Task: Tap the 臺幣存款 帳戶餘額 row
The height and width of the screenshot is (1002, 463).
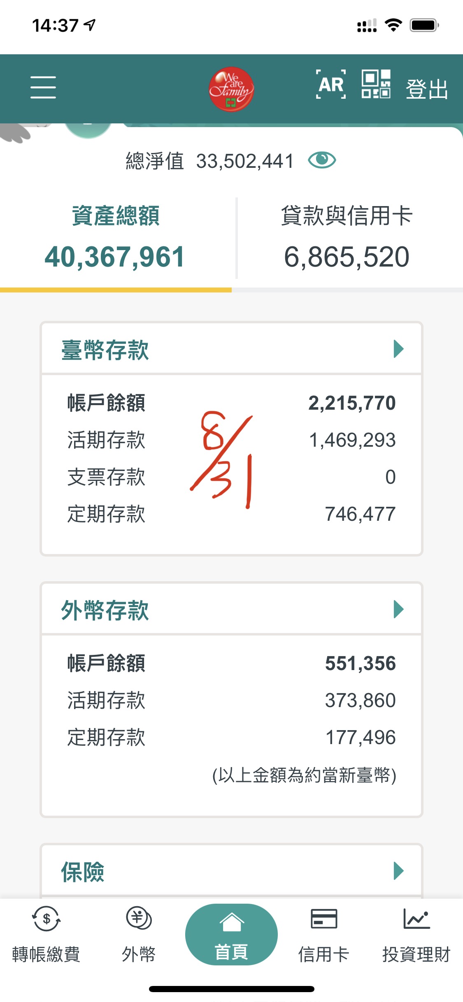Action: tap(231, 403)
